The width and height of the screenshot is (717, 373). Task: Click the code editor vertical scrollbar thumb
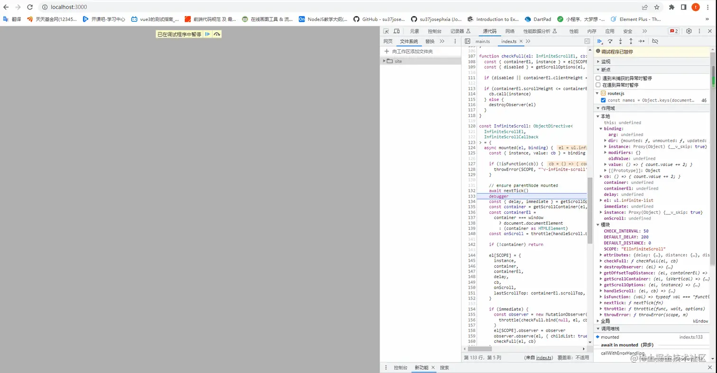click(590, 210)
